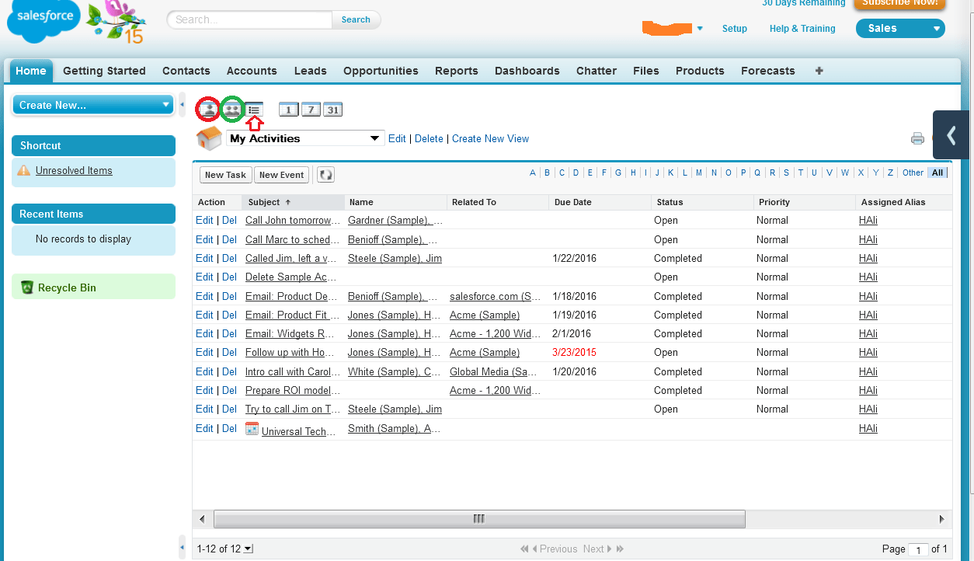
Task: Open the Home tab
Action: point(31,71)
